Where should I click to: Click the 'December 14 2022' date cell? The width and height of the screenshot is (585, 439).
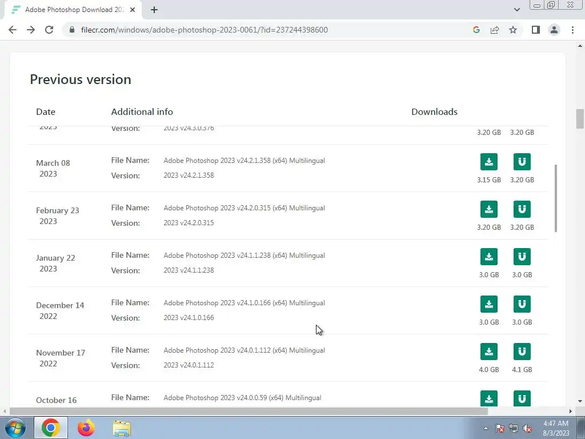59,310
